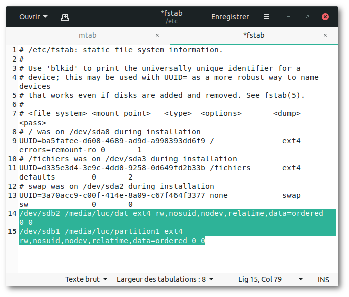Image resolution: width=349 pixels, height=297 pixels.
Task: Click line 14 containing /dev/sdb2
Action: pyautogui.click(x=178, y=218)
